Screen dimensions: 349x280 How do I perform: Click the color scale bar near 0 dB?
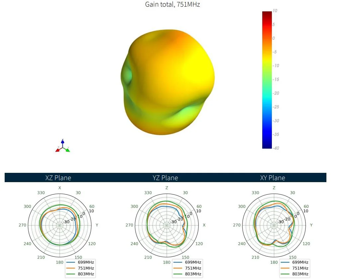click(267, 38)
